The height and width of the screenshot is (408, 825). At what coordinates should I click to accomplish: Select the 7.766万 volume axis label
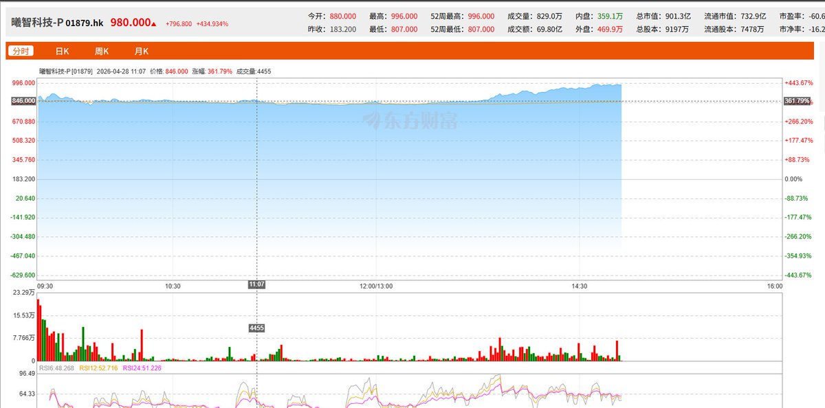(x=24, y=338)
